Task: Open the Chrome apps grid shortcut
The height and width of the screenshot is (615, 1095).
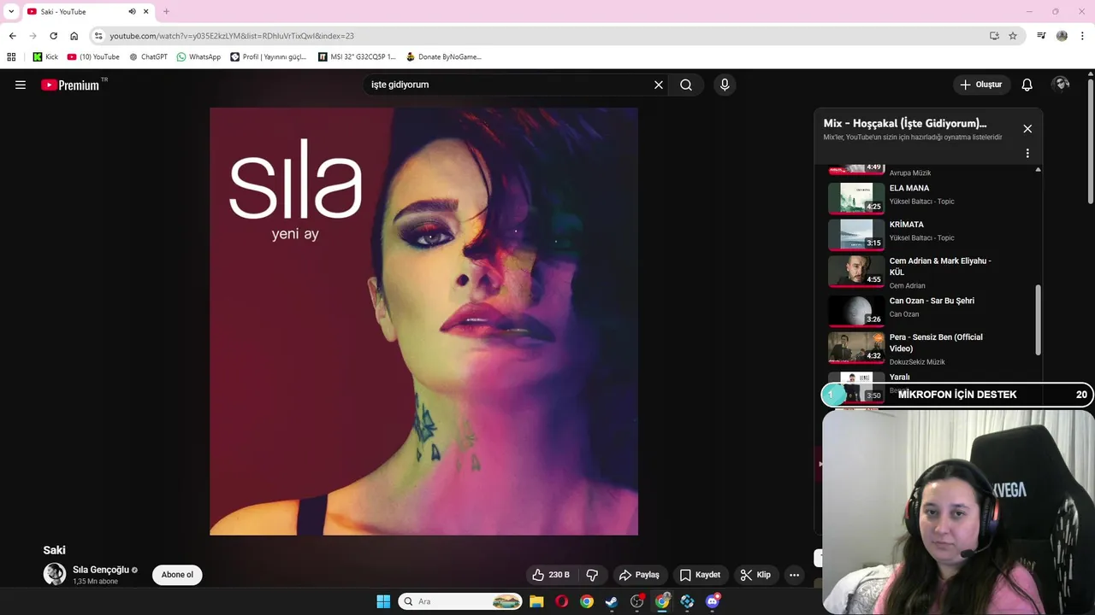Action: point(11,57)
